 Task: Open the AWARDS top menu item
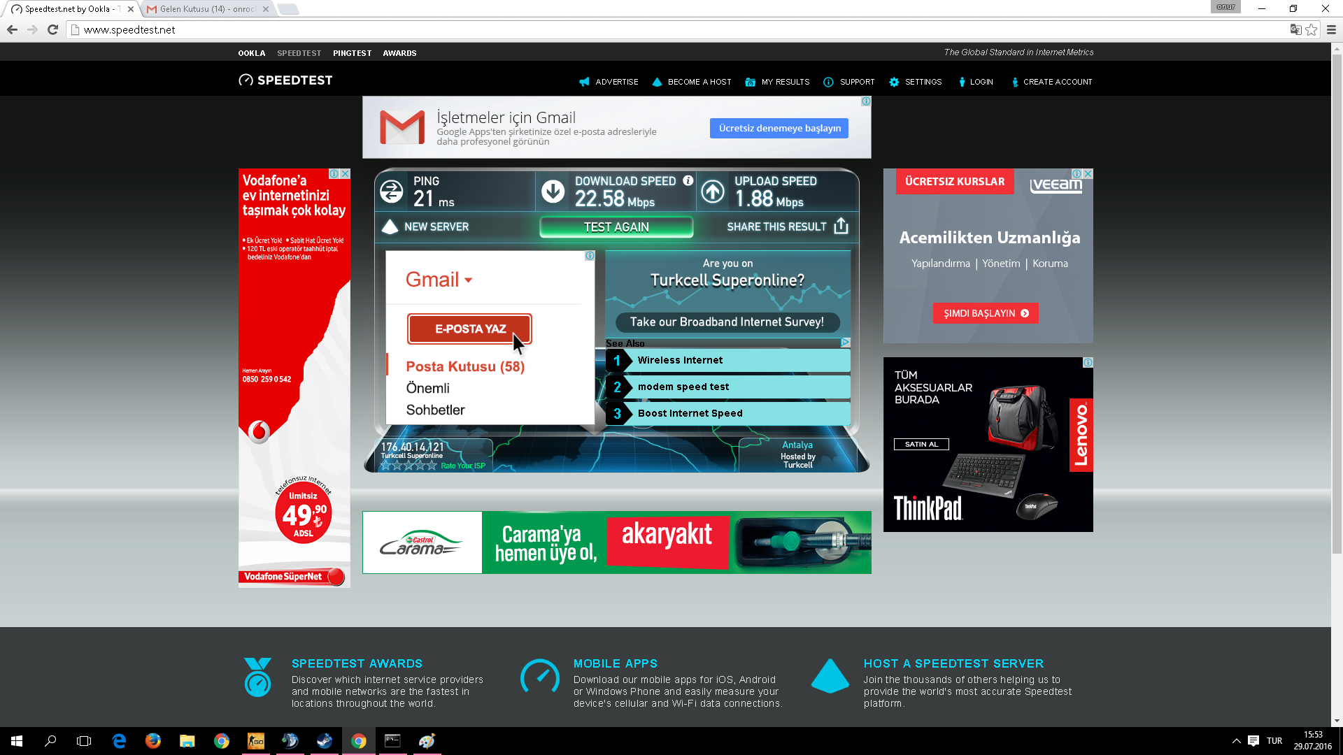pyautogui.click(x=400, y=53)
